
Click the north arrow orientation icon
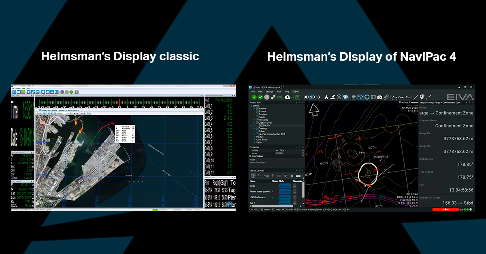pos(326,97)
